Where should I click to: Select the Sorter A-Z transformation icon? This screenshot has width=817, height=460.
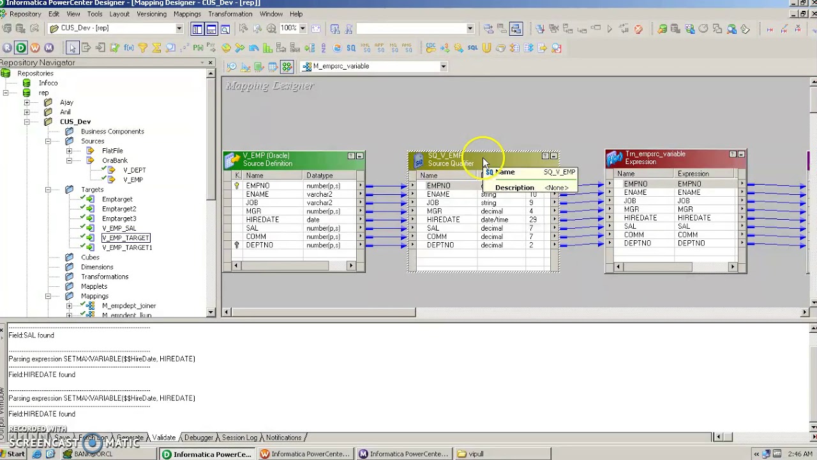coord(323,48)
